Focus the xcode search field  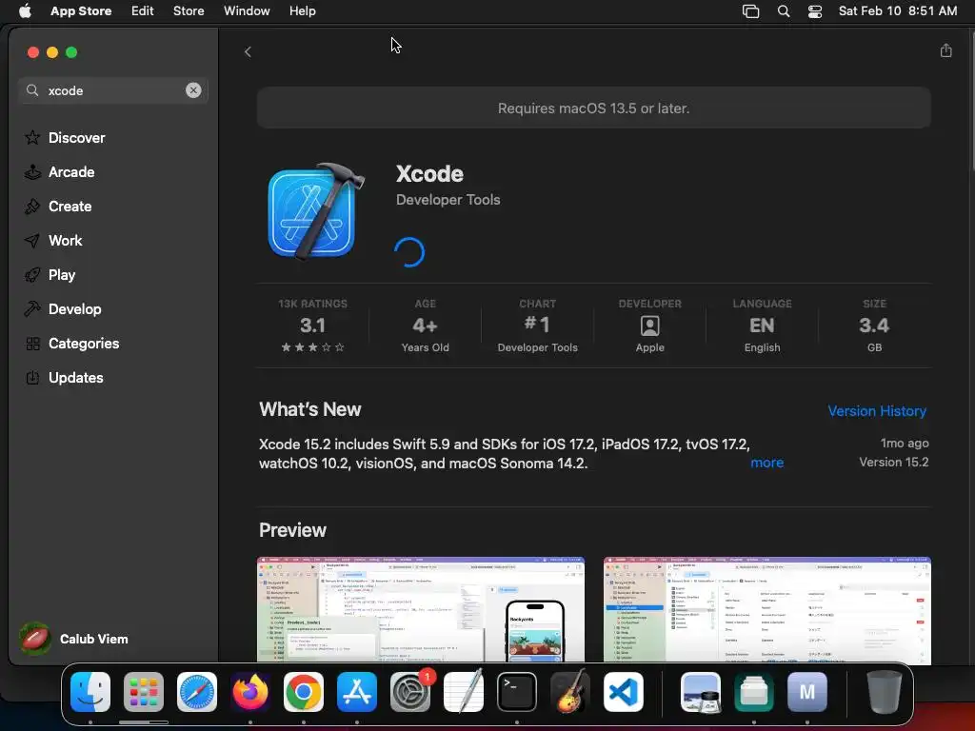[113, 90]
